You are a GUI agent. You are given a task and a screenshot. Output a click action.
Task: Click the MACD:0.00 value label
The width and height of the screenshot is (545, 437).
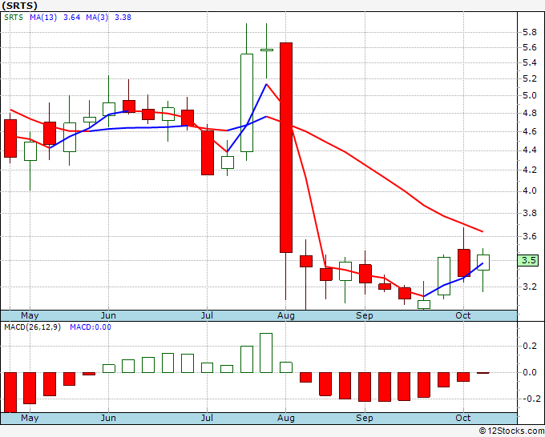[x=91, y=327]
